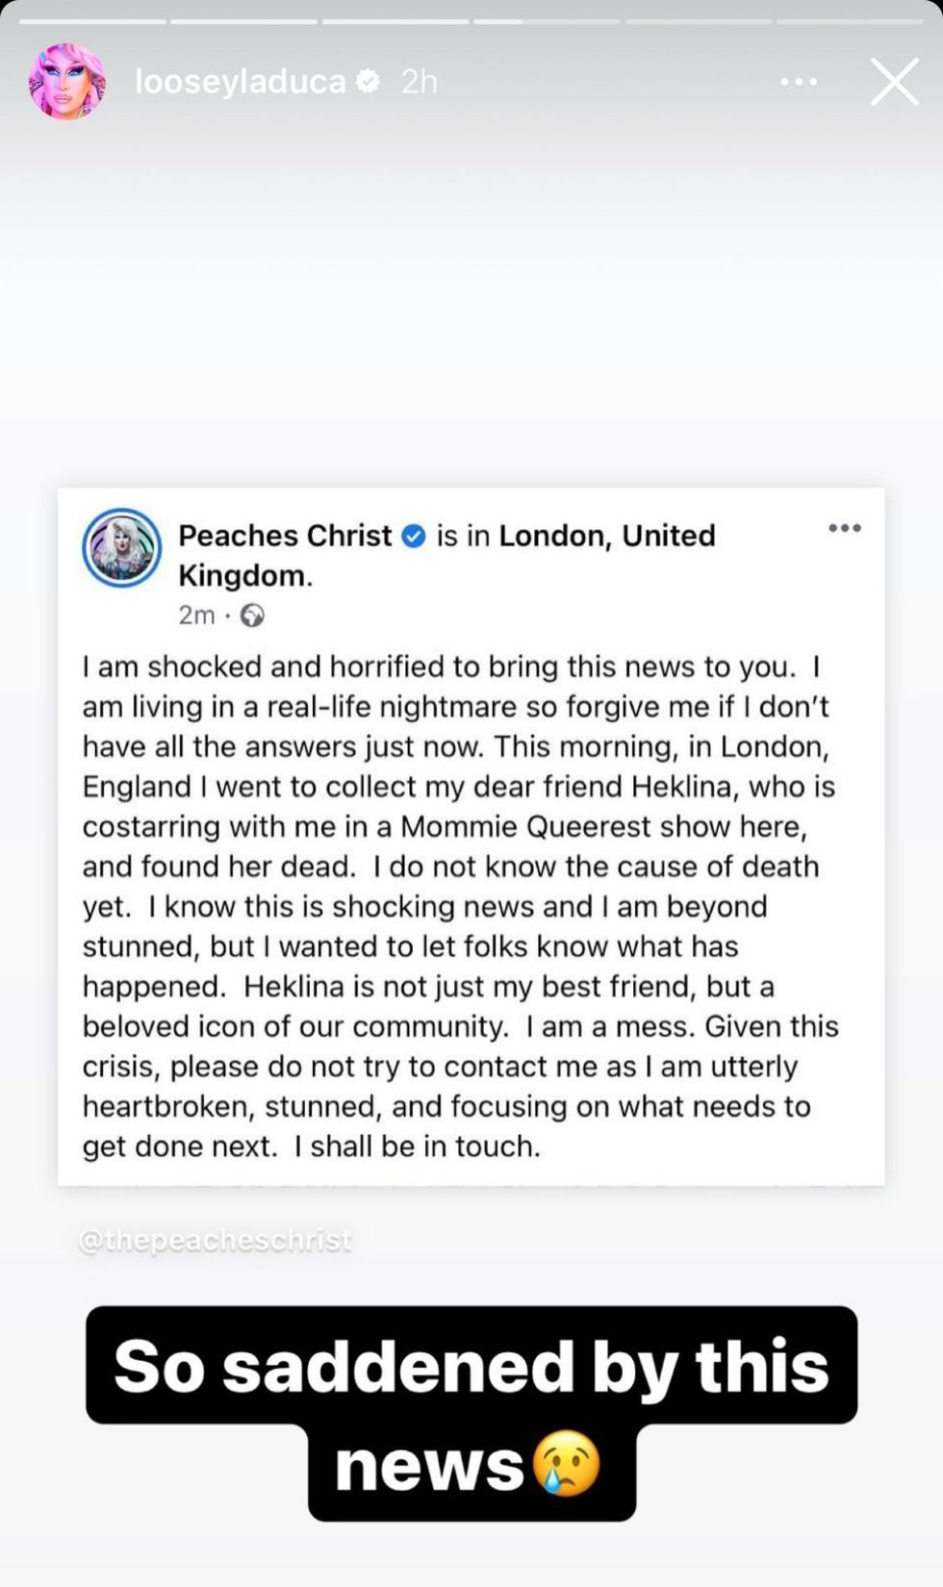Tap the @thepeacheschrist mention

click(216, 1241)
